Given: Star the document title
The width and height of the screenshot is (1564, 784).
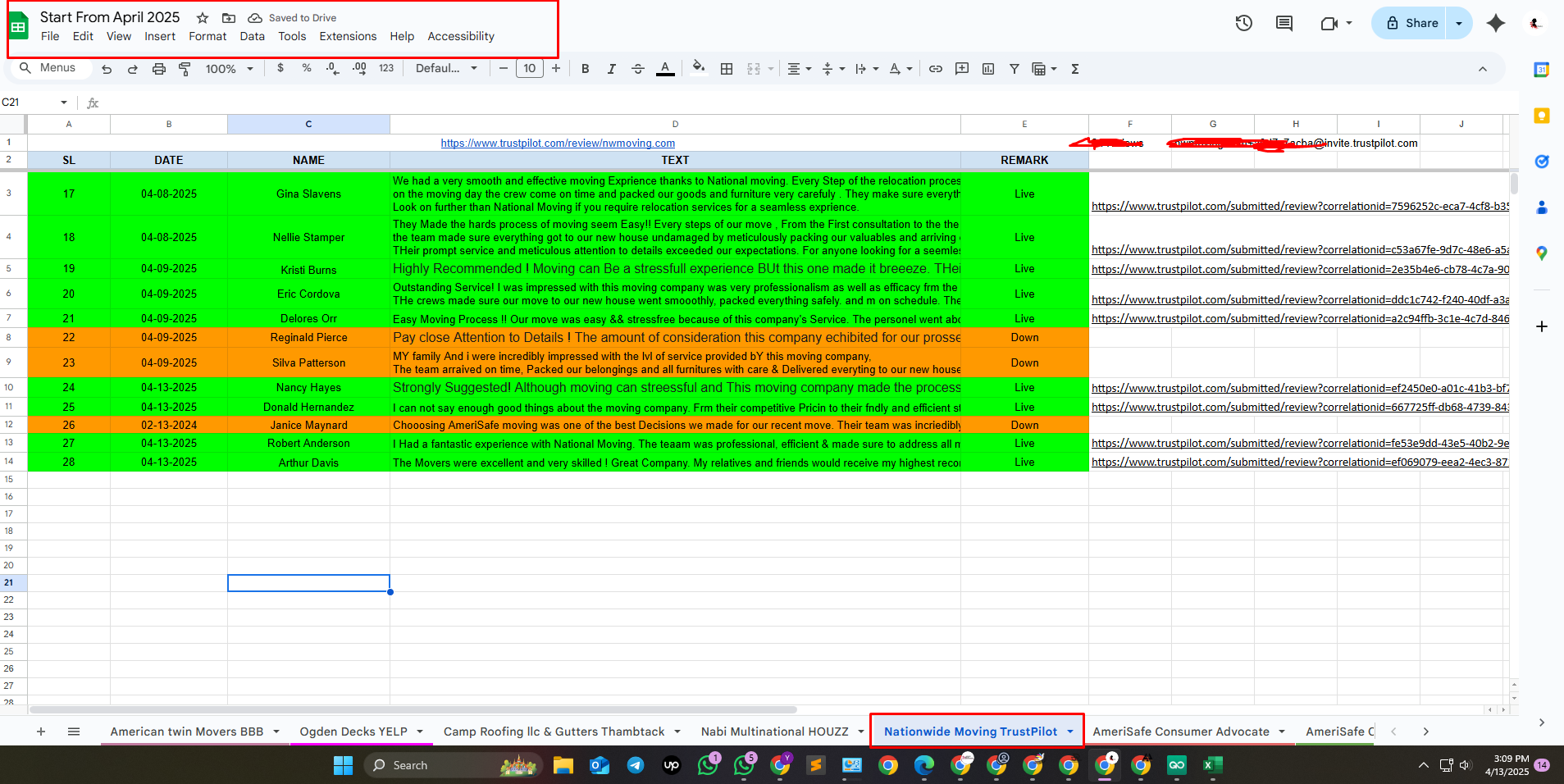Looking at the screenshot, I should pos(203,18).
